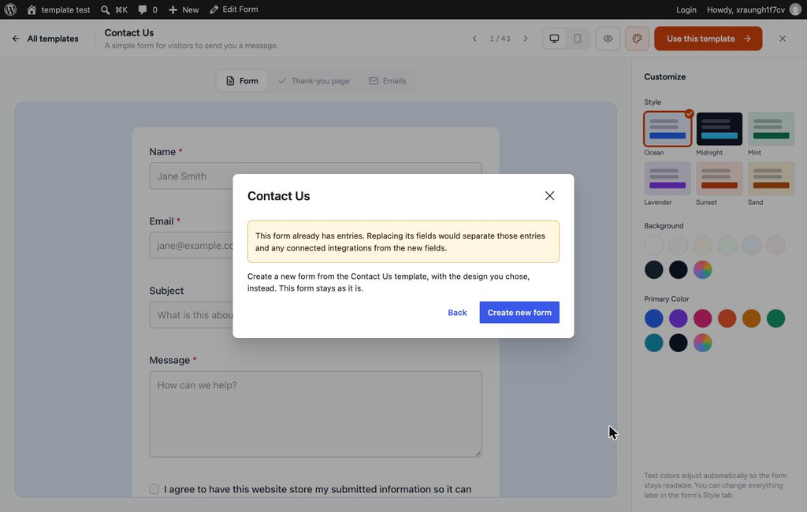Open the custom background color picker swatch

702,269
